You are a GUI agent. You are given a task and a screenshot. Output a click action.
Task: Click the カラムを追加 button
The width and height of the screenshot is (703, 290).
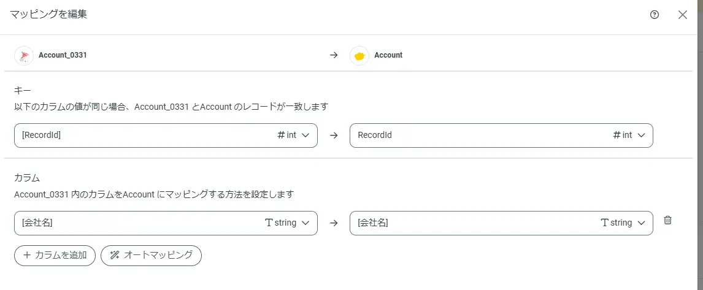(x=55, y=256)
